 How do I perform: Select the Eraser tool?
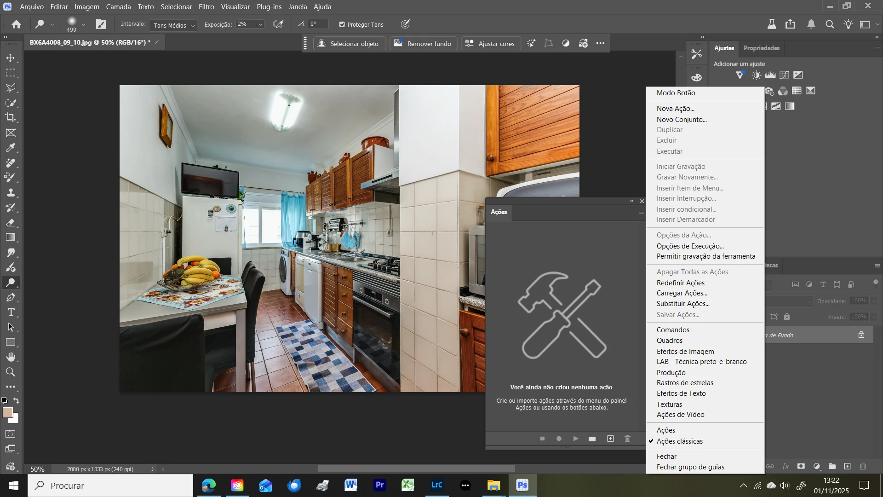pos(11,223)
